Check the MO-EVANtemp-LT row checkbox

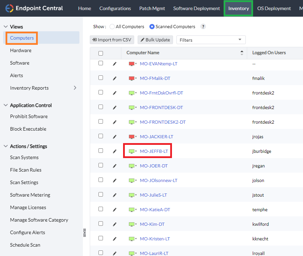[101, 63]
